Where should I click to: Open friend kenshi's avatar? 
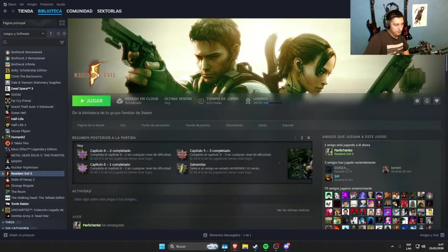point(385,169)
